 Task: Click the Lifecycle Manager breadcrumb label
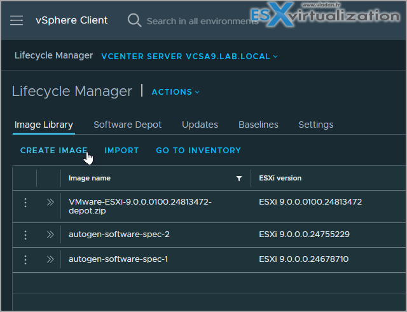[53, 55]
